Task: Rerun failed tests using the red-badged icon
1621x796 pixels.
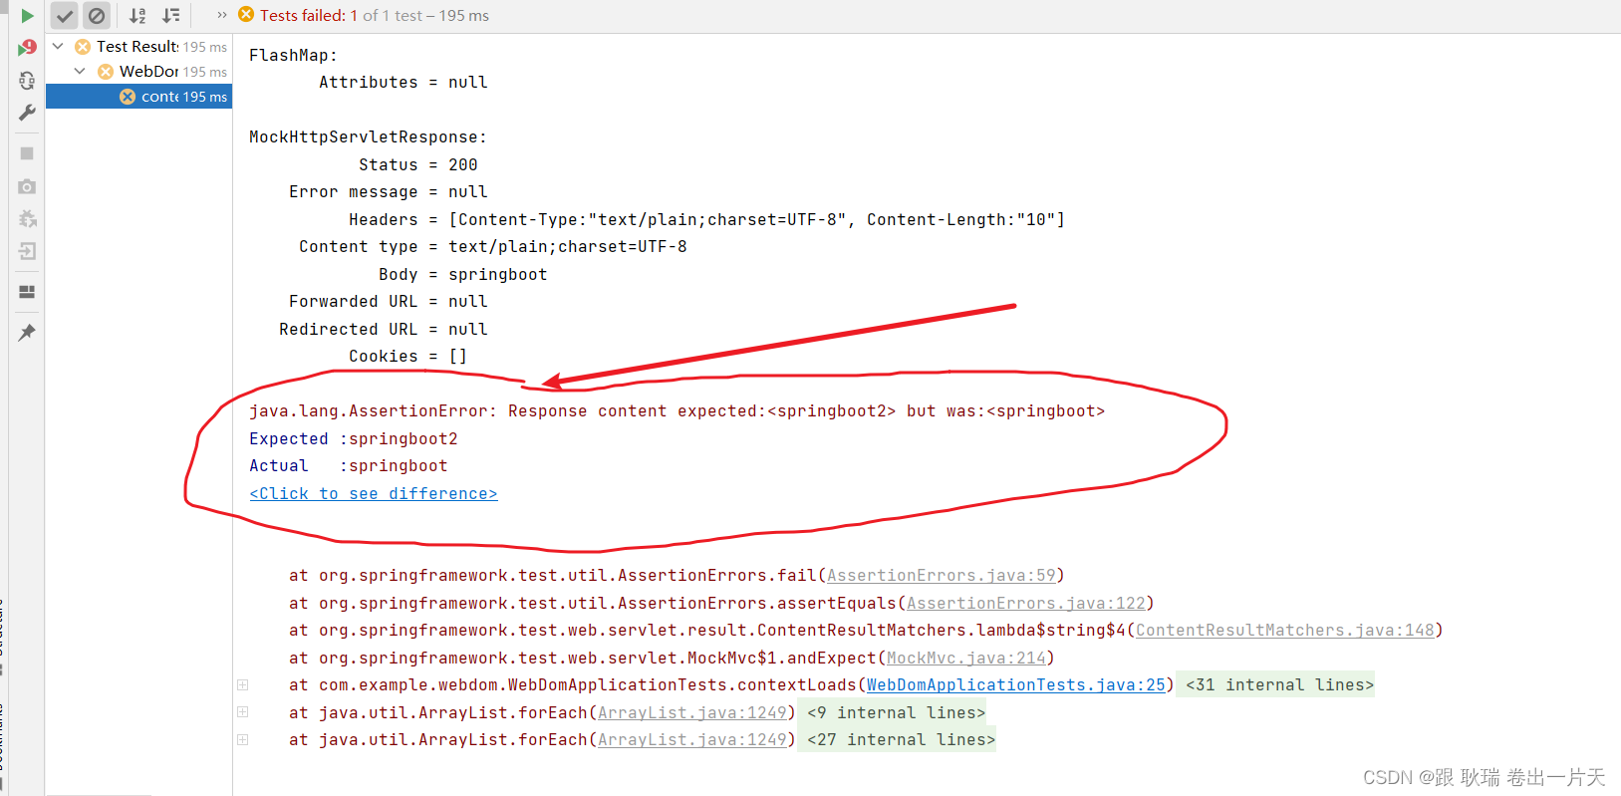Action: 27,48
